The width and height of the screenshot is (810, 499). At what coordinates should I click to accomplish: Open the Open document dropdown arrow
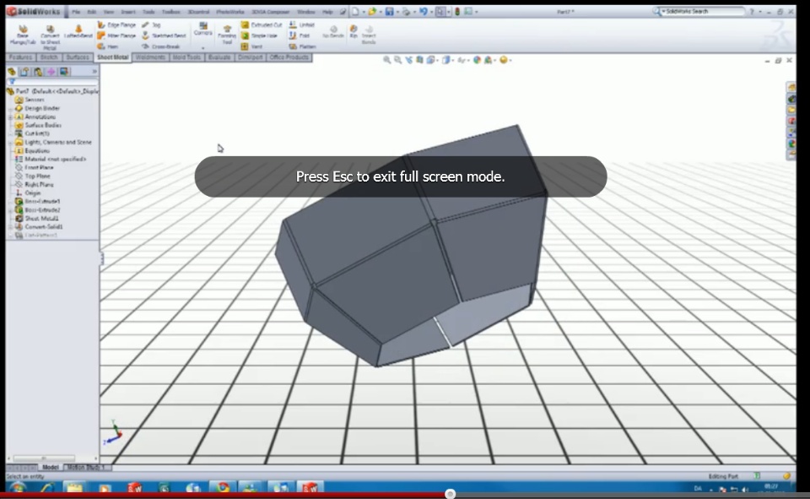pos(380,11)
